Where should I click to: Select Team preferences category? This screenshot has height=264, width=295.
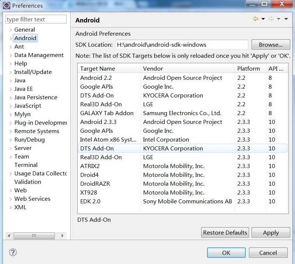(x=22, y=156)
